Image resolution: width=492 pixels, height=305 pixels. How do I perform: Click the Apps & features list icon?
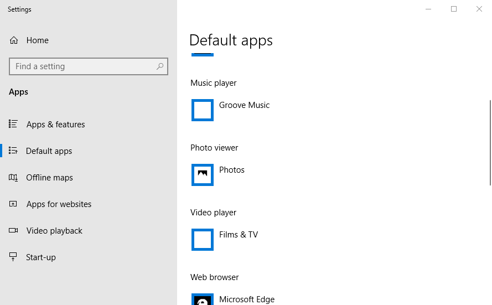tap(14, 125)
